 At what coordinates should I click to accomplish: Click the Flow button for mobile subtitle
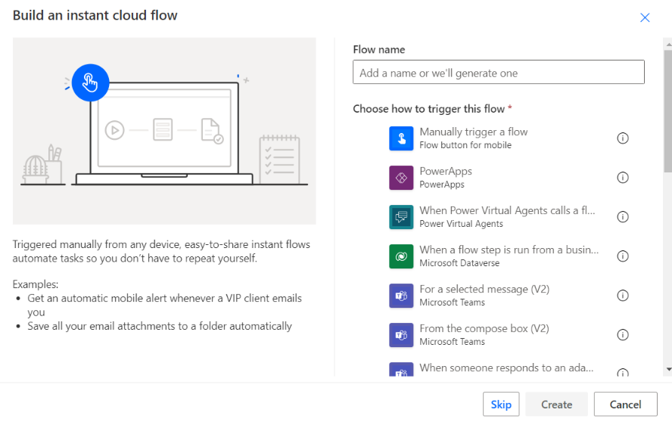tap(465, 145)
